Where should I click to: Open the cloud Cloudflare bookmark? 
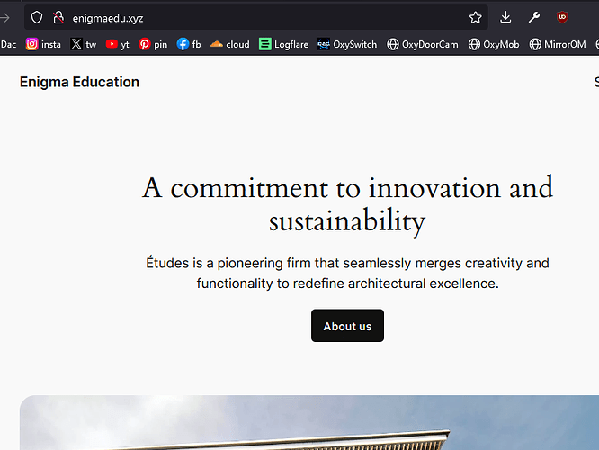pyautogui.click(x=229, y=44)
